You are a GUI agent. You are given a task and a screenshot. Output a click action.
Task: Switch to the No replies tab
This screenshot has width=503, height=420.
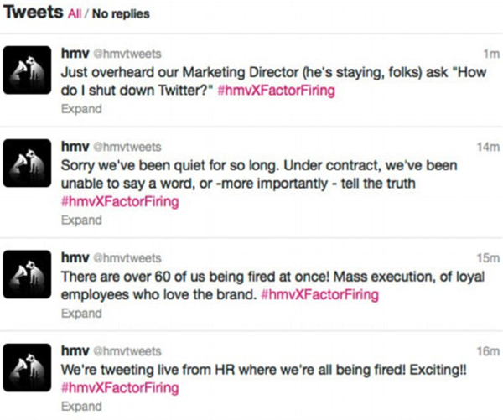(x=121, y=13)
